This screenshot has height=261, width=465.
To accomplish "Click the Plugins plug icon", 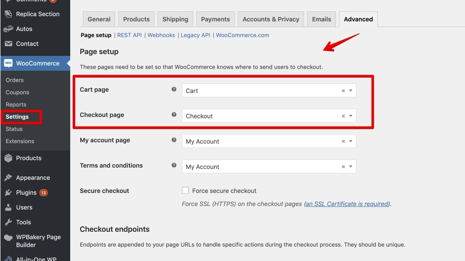I will (8, 192).
